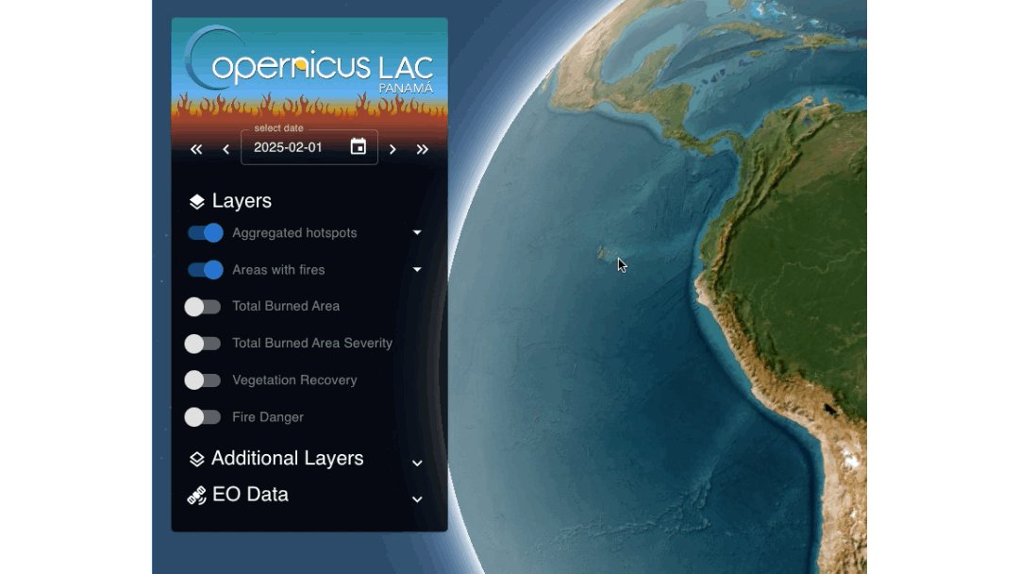1019x574 pixels.
Task: Go to previous date with left arrow
Action: point(226,149)
